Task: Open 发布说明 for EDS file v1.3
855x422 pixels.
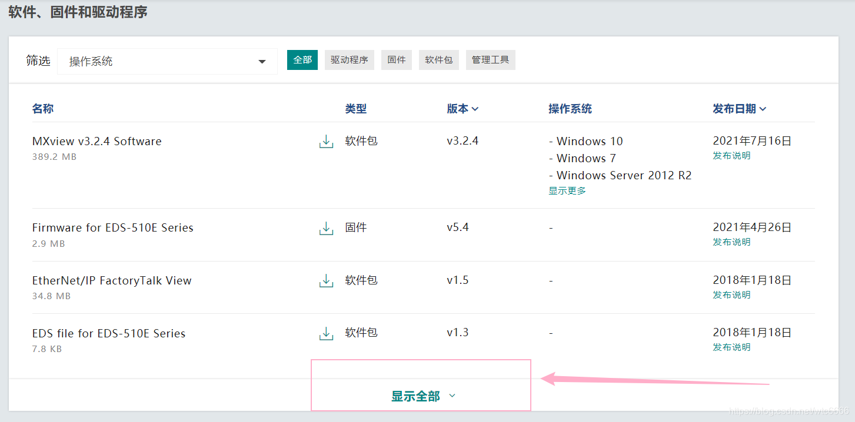Action: coord(731,347)
